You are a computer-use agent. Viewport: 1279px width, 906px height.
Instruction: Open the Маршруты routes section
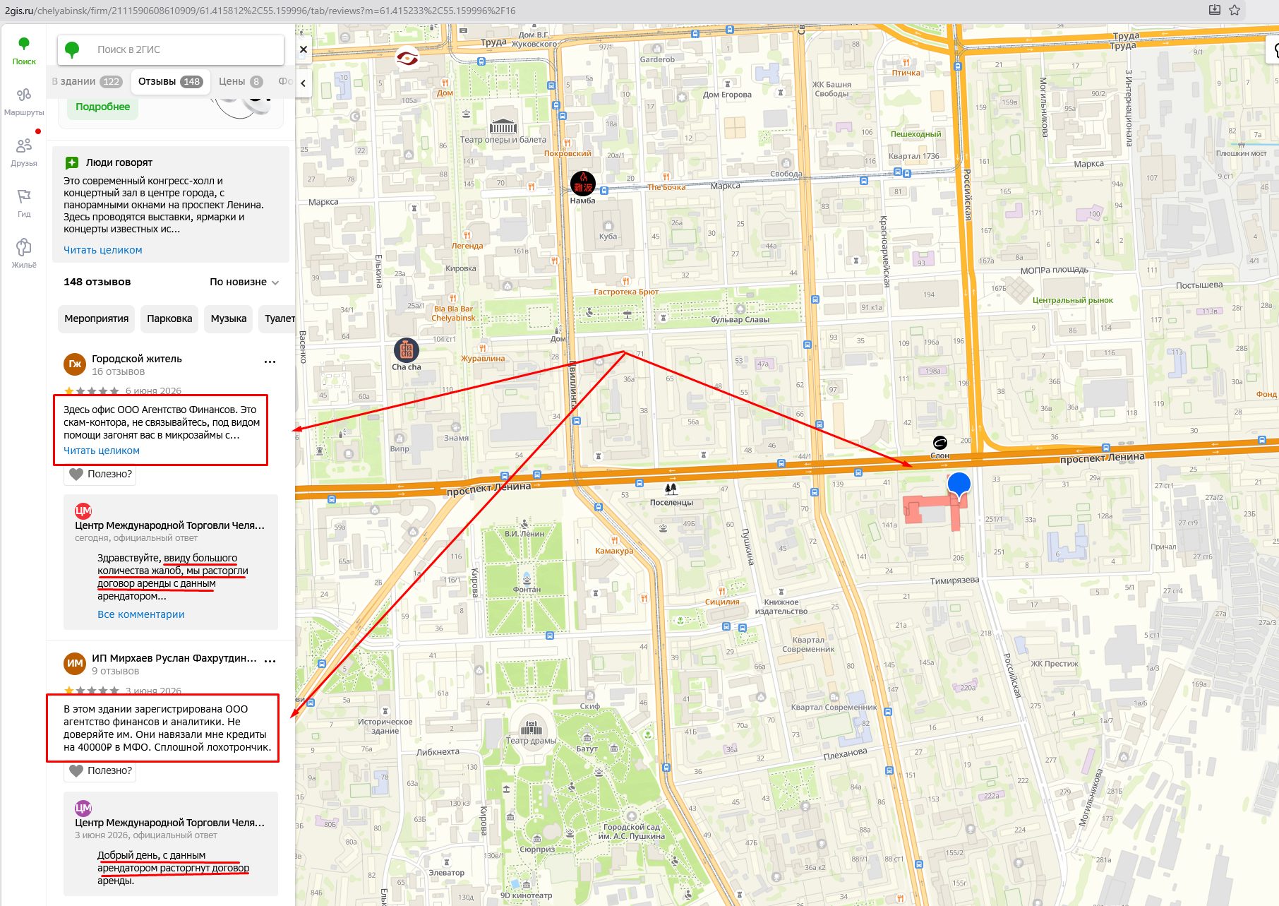[x=23, y=102]
